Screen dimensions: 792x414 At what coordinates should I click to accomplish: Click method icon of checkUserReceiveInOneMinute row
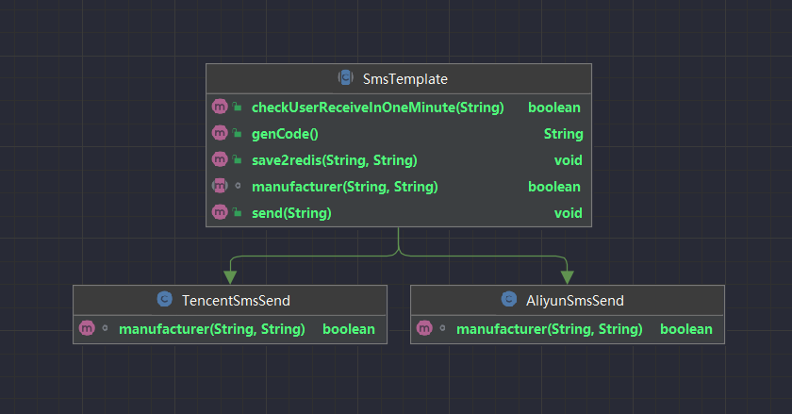point(220,107)
